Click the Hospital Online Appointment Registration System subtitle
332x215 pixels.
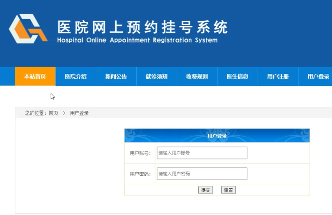tap(138, 40)
